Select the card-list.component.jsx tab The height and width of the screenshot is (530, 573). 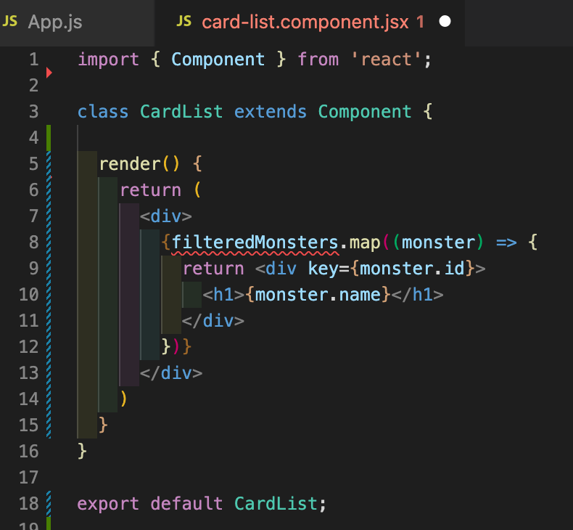point(310,23)
